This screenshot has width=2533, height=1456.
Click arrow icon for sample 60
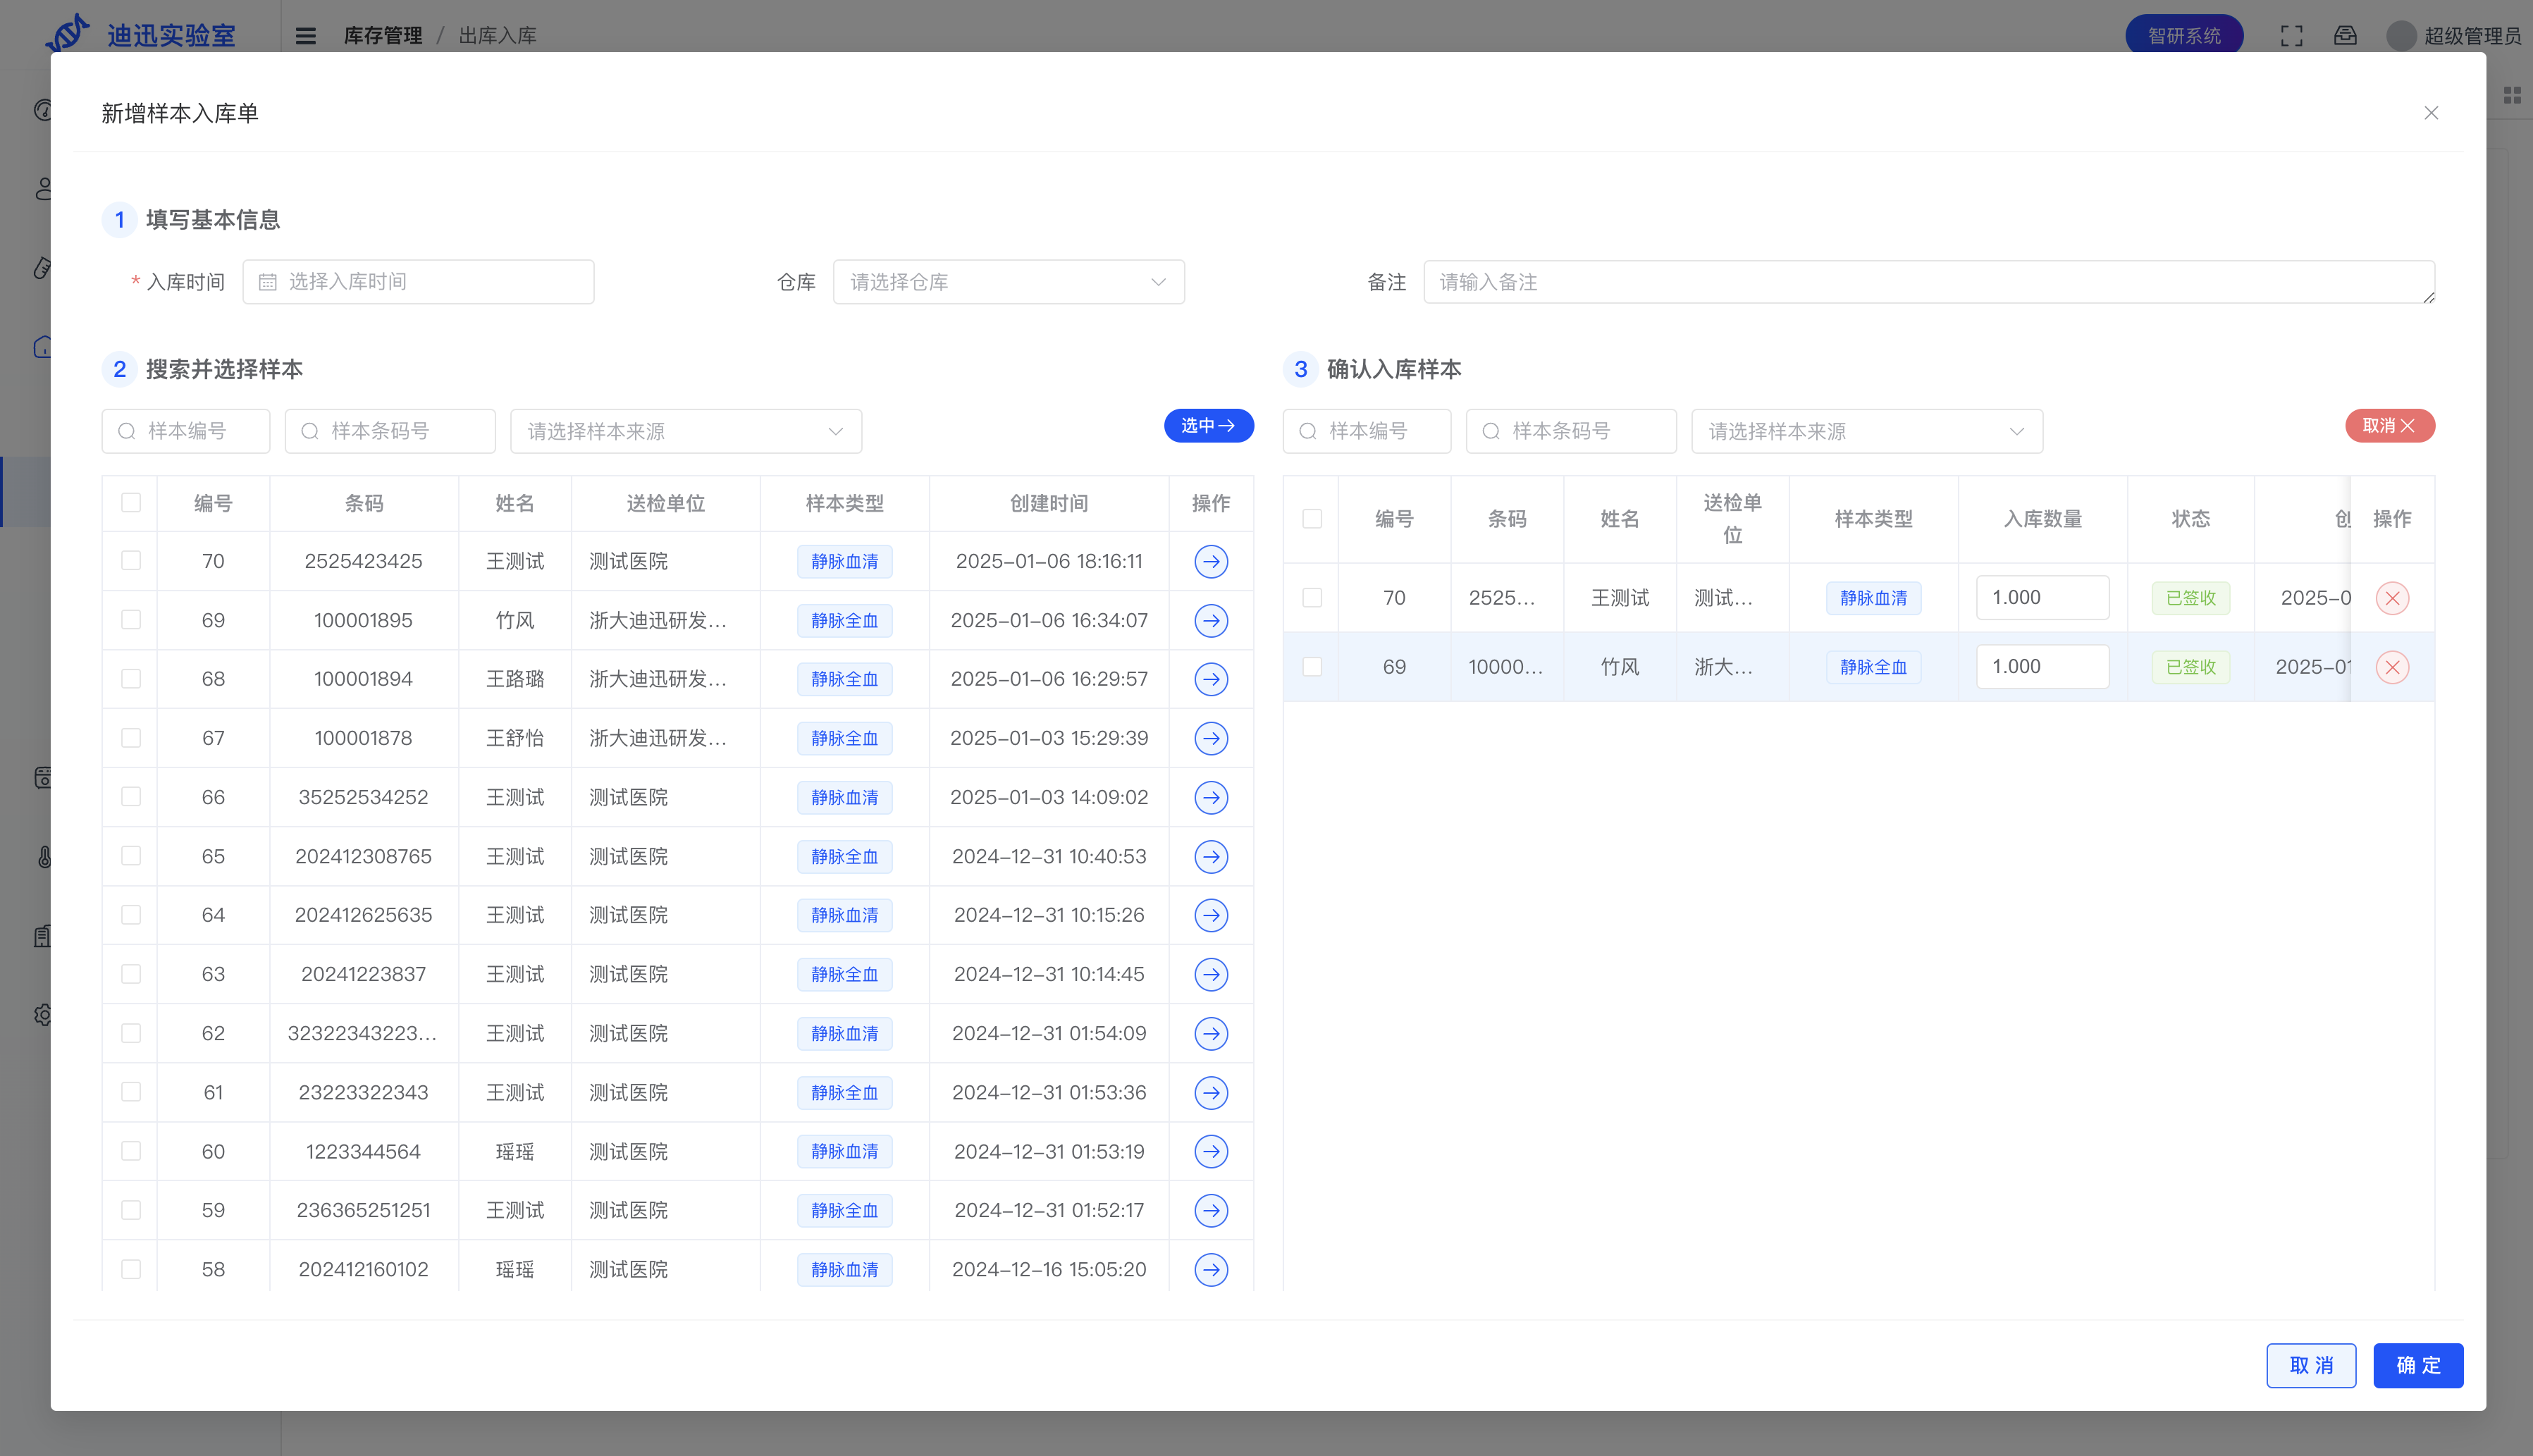1211,1151
